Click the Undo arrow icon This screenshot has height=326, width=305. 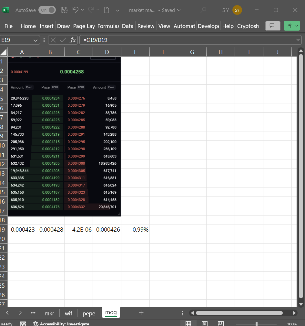point(75,10)
